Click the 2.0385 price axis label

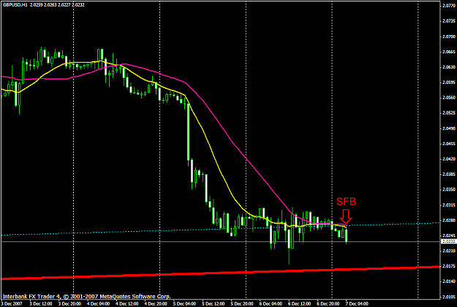[x=449, y=174]
